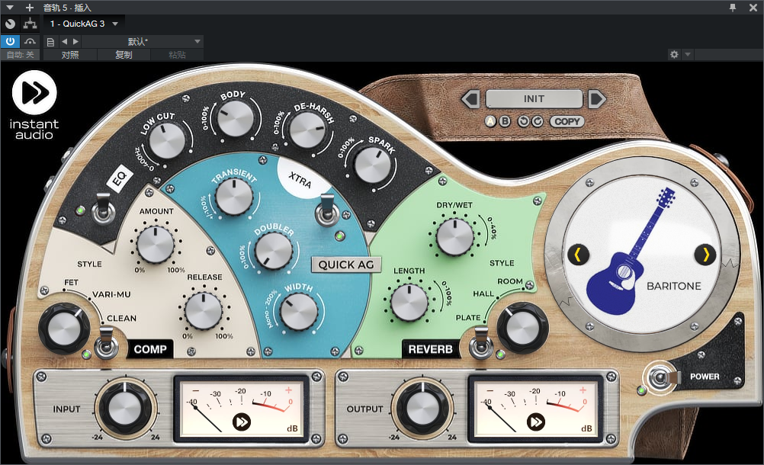Pin the plugin window
Viewport: 764px width, 465px height.
point(733,8)
